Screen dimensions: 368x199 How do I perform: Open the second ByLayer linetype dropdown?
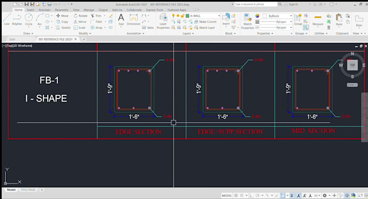(x=291, y=28)
